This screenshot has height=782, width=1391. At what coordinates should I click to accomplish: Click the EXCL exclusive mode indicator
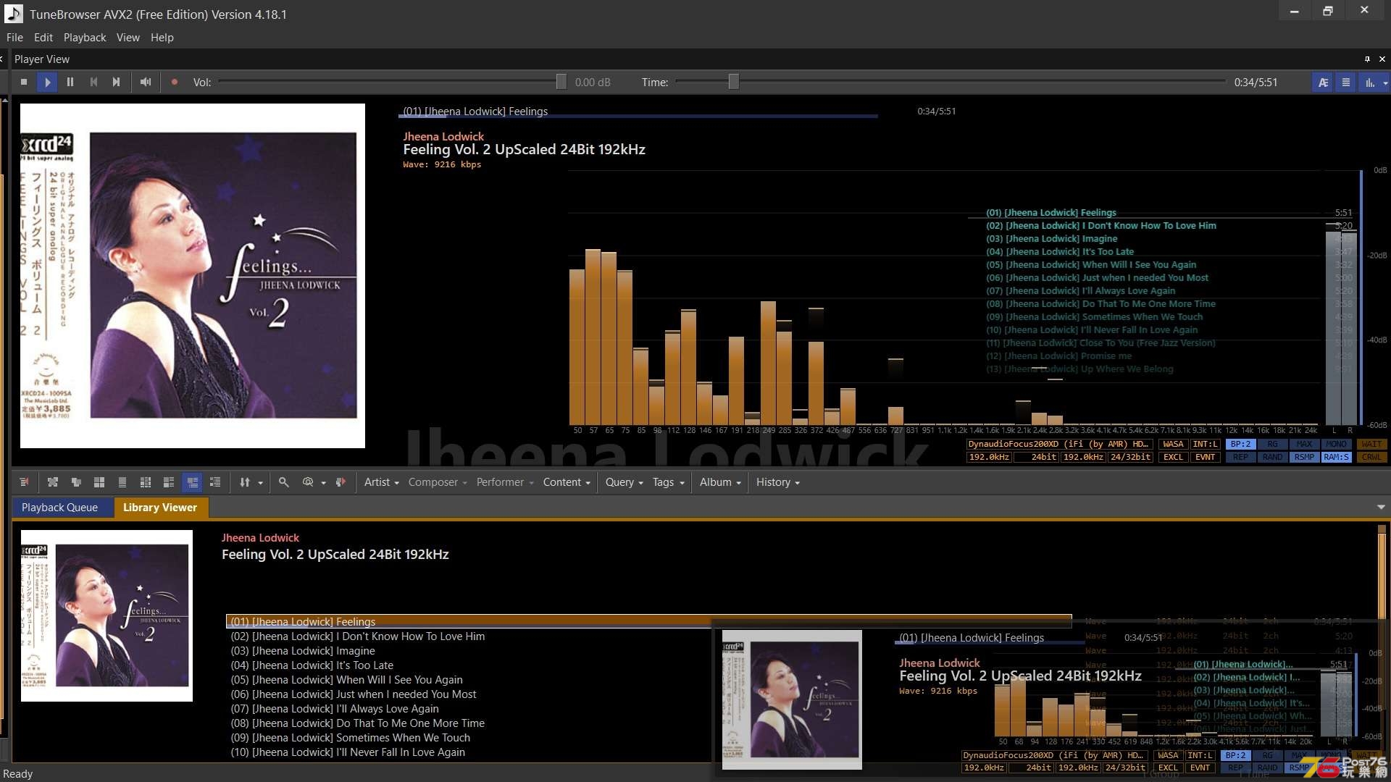(x=1173, y=458)
